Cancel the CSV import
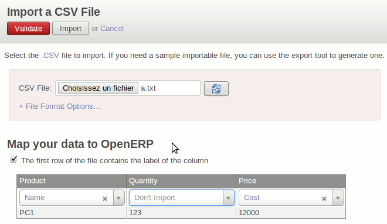The image size is (387, 224). (x=112, y=29)
